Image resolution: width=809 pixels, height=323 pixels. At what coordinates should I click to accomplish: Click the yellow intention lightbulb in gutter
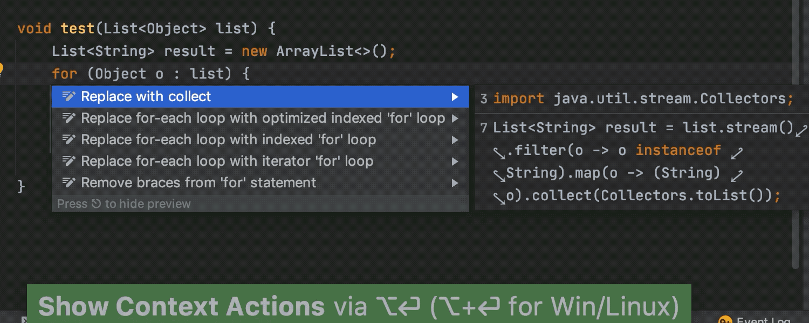[x=2, y=69]
